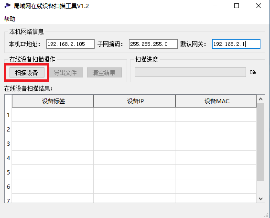
Task: Click 设备标签 cell in row 3
Action: [53, 143]
